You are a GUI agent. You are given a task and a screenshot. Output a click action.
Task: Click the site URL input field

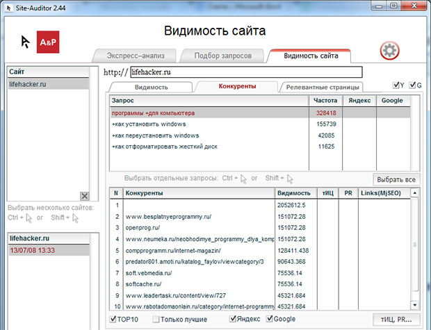pyautogui.click(x=246, y=72)
